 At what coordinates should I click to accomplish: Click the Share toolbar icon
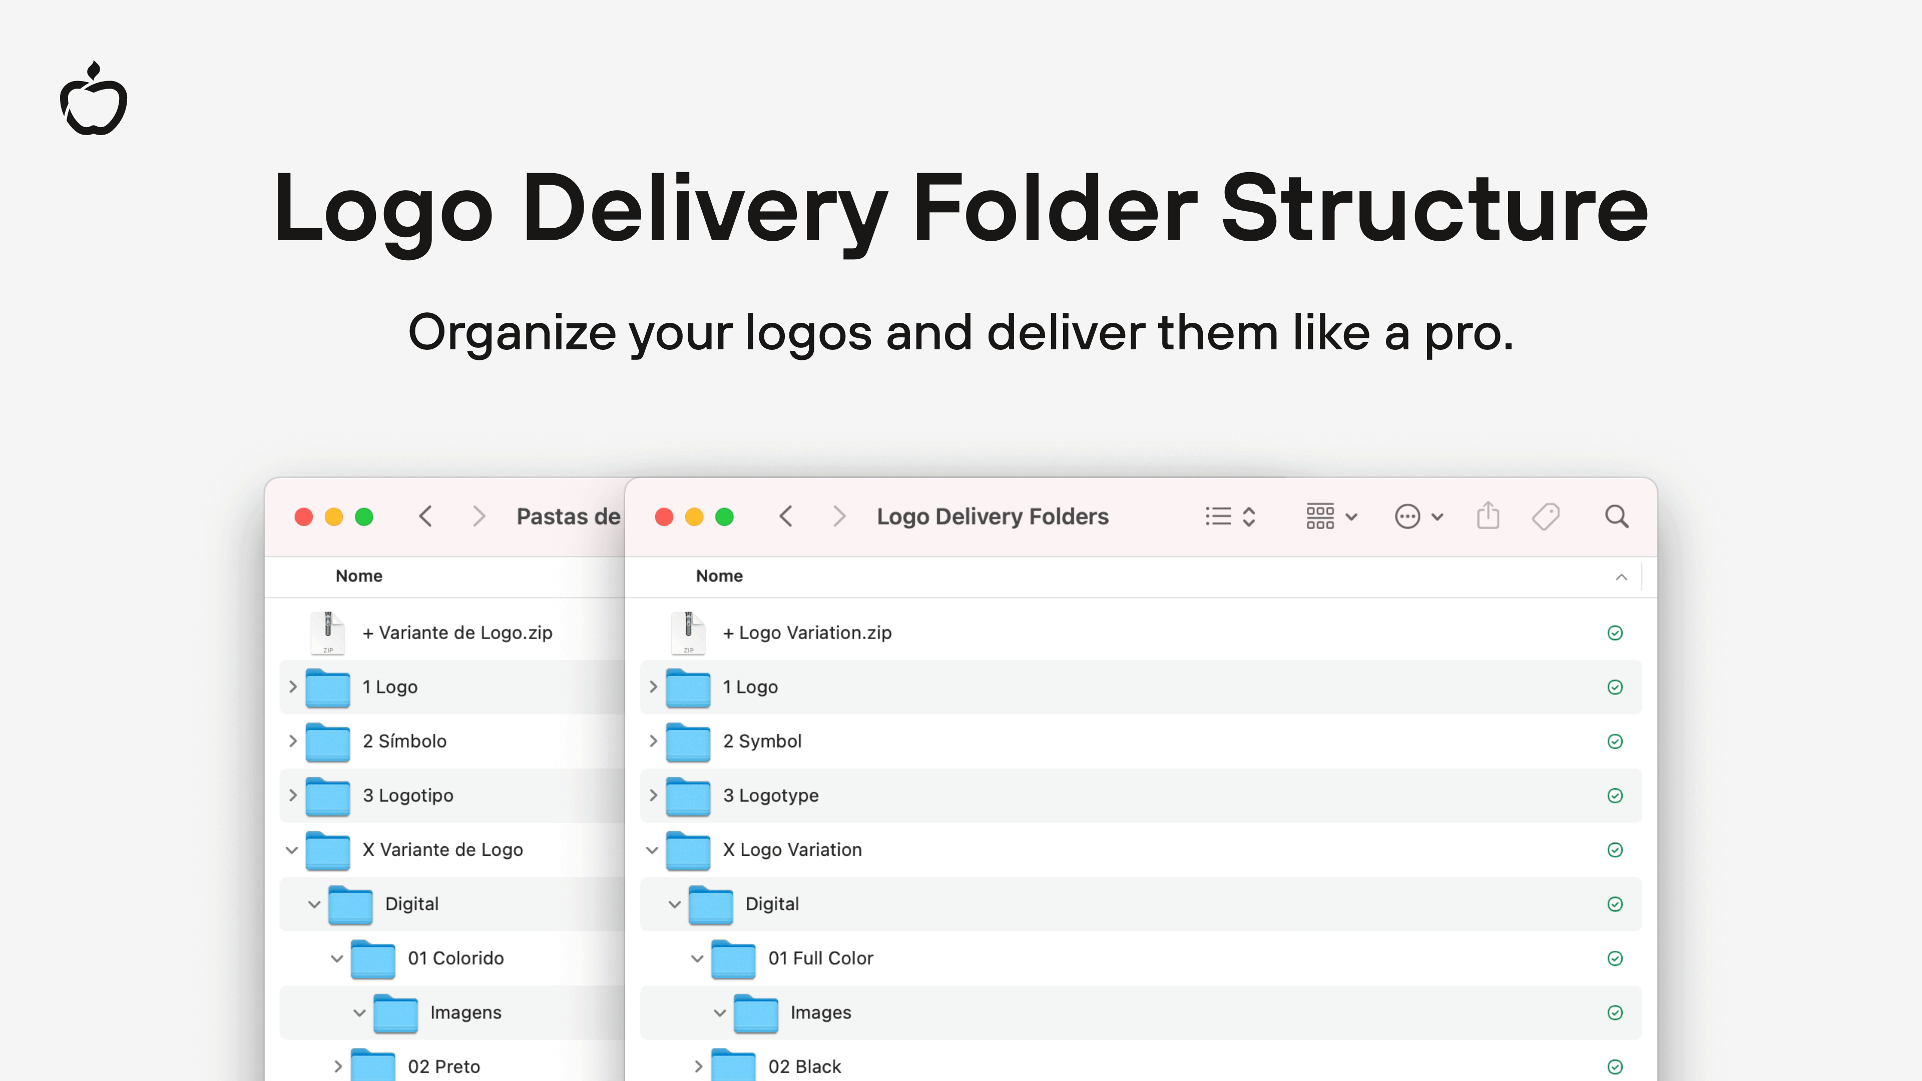tap(1488, 515)
